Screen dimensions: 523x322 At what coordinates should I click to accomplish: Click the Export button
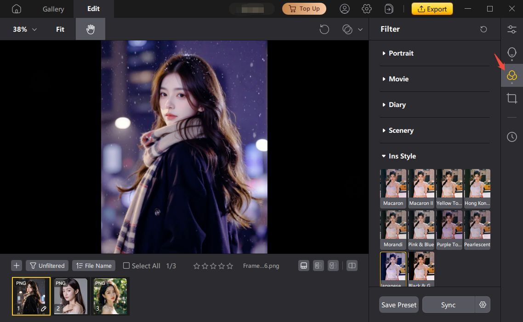point(432,9)
